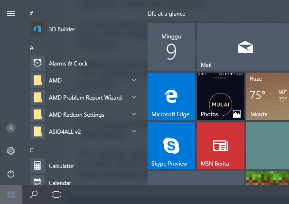The height and width of the screenshot is (204, 289).
Task: Click AMD Problem Report Wizard folder icon
Action: click(x=37, y=97)
